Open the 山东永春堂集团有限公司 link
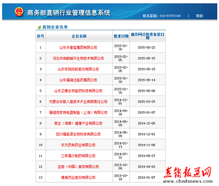 click(78, 47)
